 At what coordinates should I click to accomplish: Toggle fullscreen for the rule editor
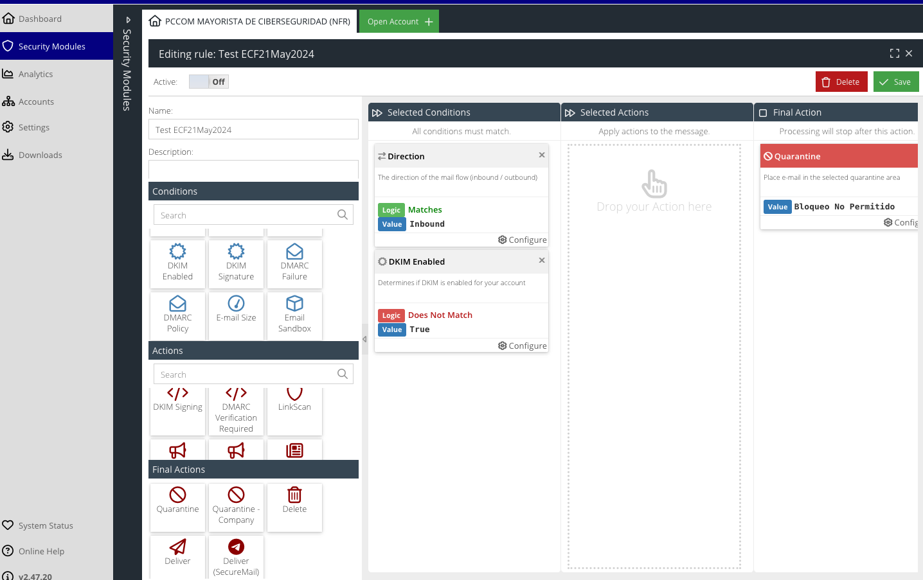point(894,53)
